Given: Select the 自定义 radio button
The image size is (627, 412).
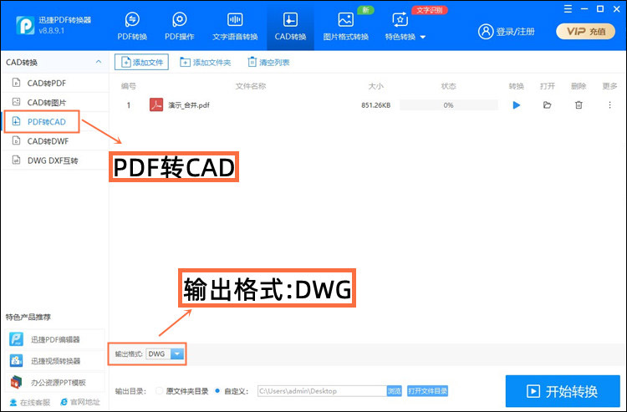Looking at the screenshot, I should [217, 391].
